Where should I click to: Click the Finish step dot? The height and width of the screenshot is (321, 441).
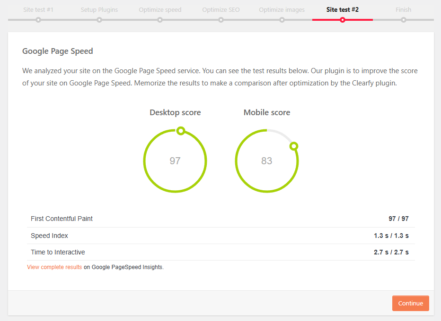tap(404, 20)
